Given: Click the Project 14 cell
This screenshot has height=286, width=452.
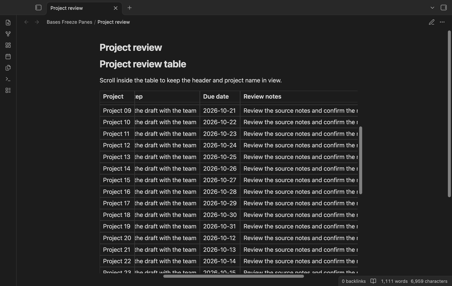Looking at the screenshot, I should point(117,169).
